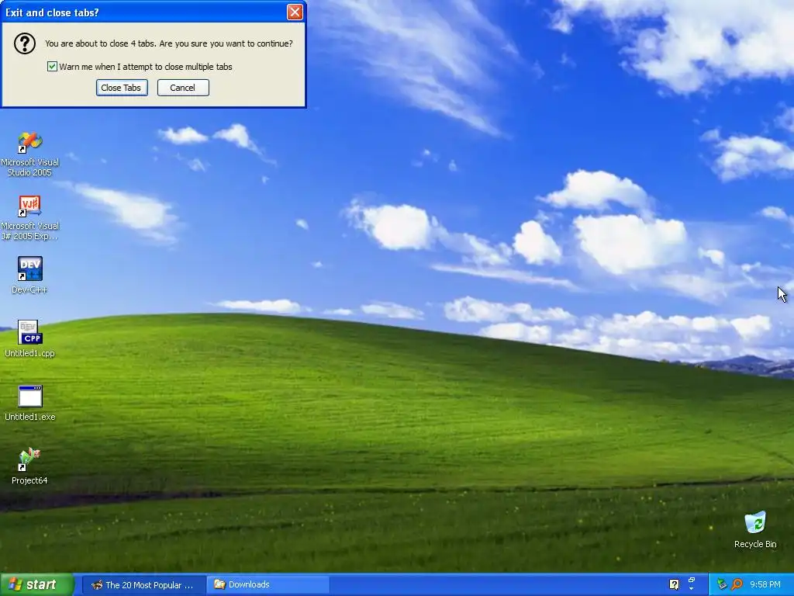Image resolution: width=794 pixels, height=596 pixels.
Task: Click the 9:58 PM system clock
Action: click(x=765, y=584)
